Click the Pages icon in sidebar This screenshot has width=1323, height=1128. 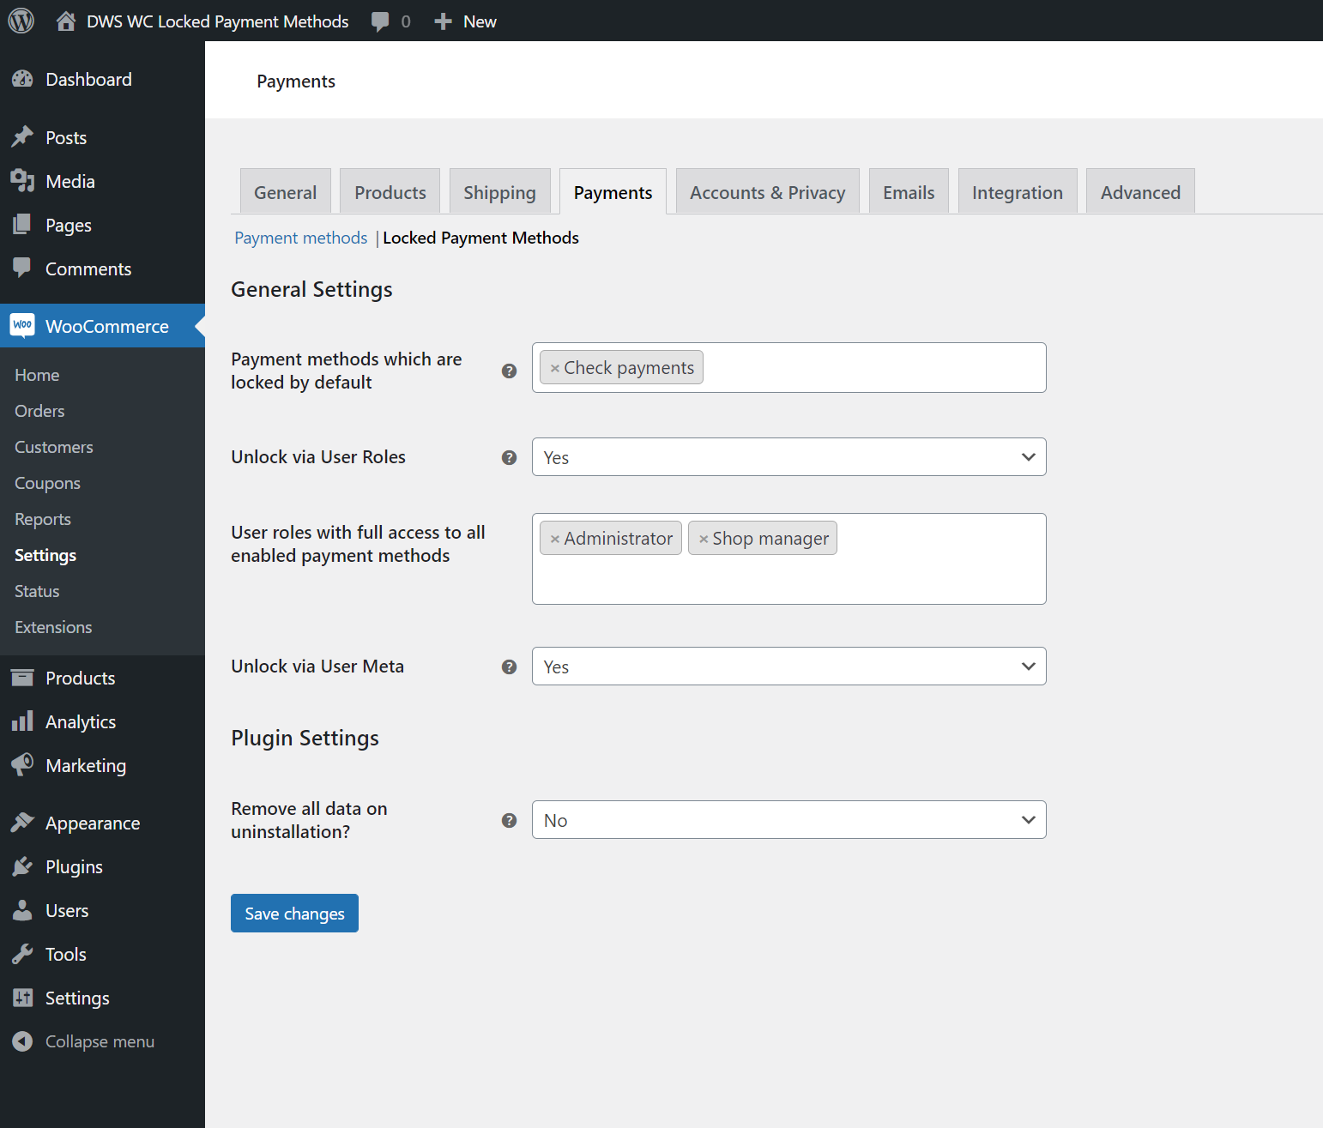[22, 225]
